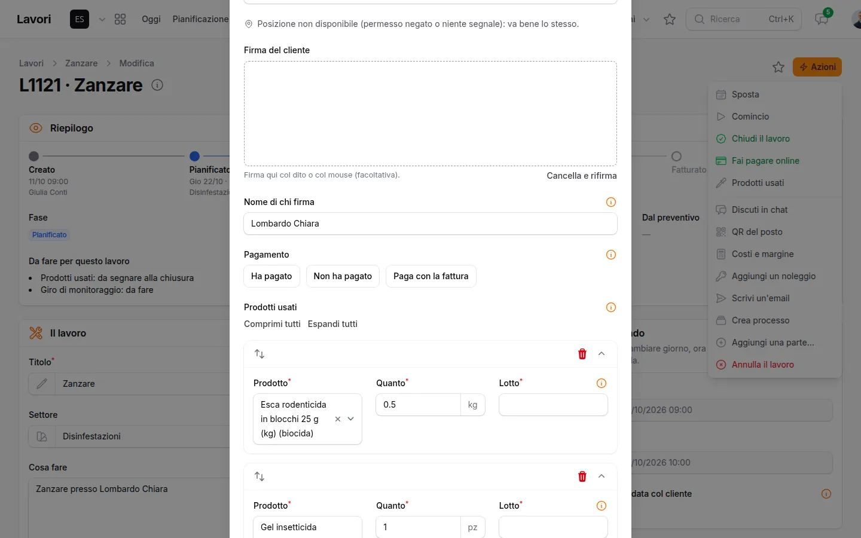
Task: Clear the Esca rodenticida product selection
Action: (338, 419)
